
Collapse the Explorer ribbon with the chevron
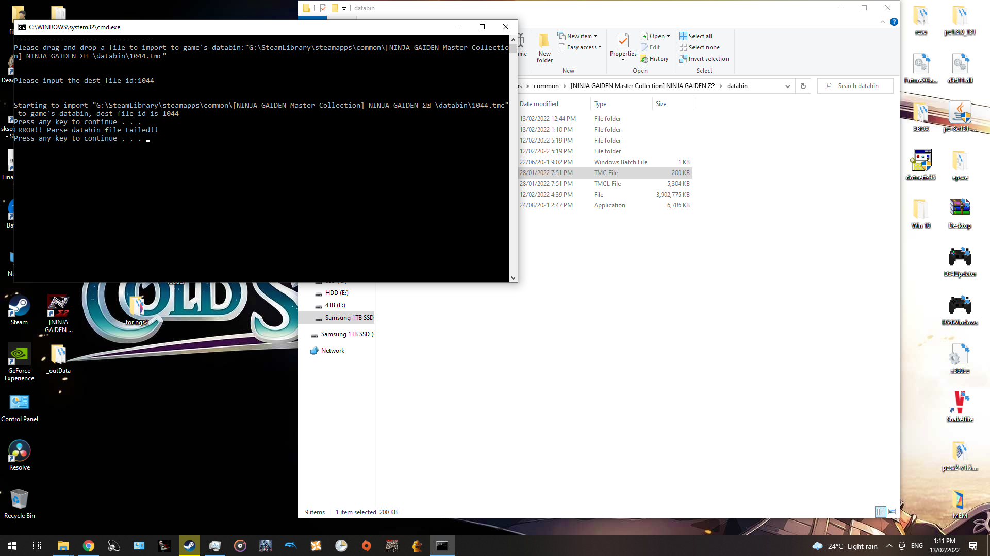click(x=883, y=22)
